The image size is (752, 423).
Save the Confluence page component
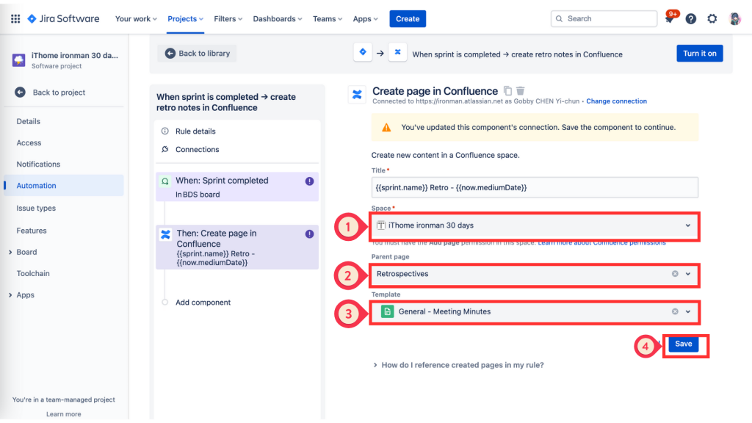[x=684, y=344]
